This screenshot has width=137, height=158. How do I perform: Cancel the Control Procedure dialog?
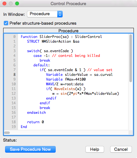coord(121,149)
